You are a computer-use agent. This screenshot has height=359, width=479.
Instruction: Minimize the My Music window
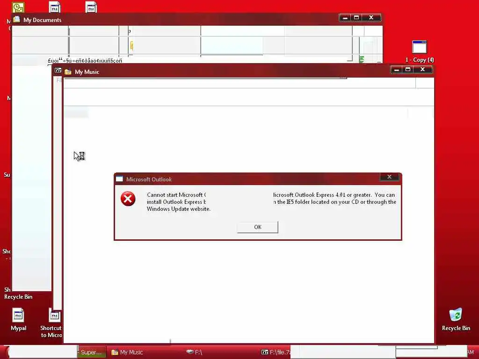coord(397,70)
